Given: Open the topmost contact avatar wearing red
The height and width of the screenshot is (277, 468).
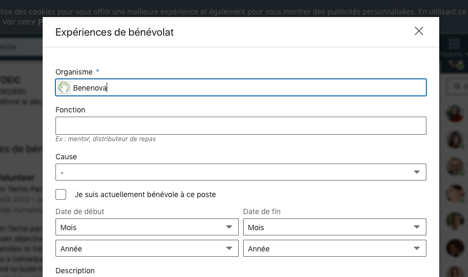Looking at the screenshot, I should click(x=455, y=113).
